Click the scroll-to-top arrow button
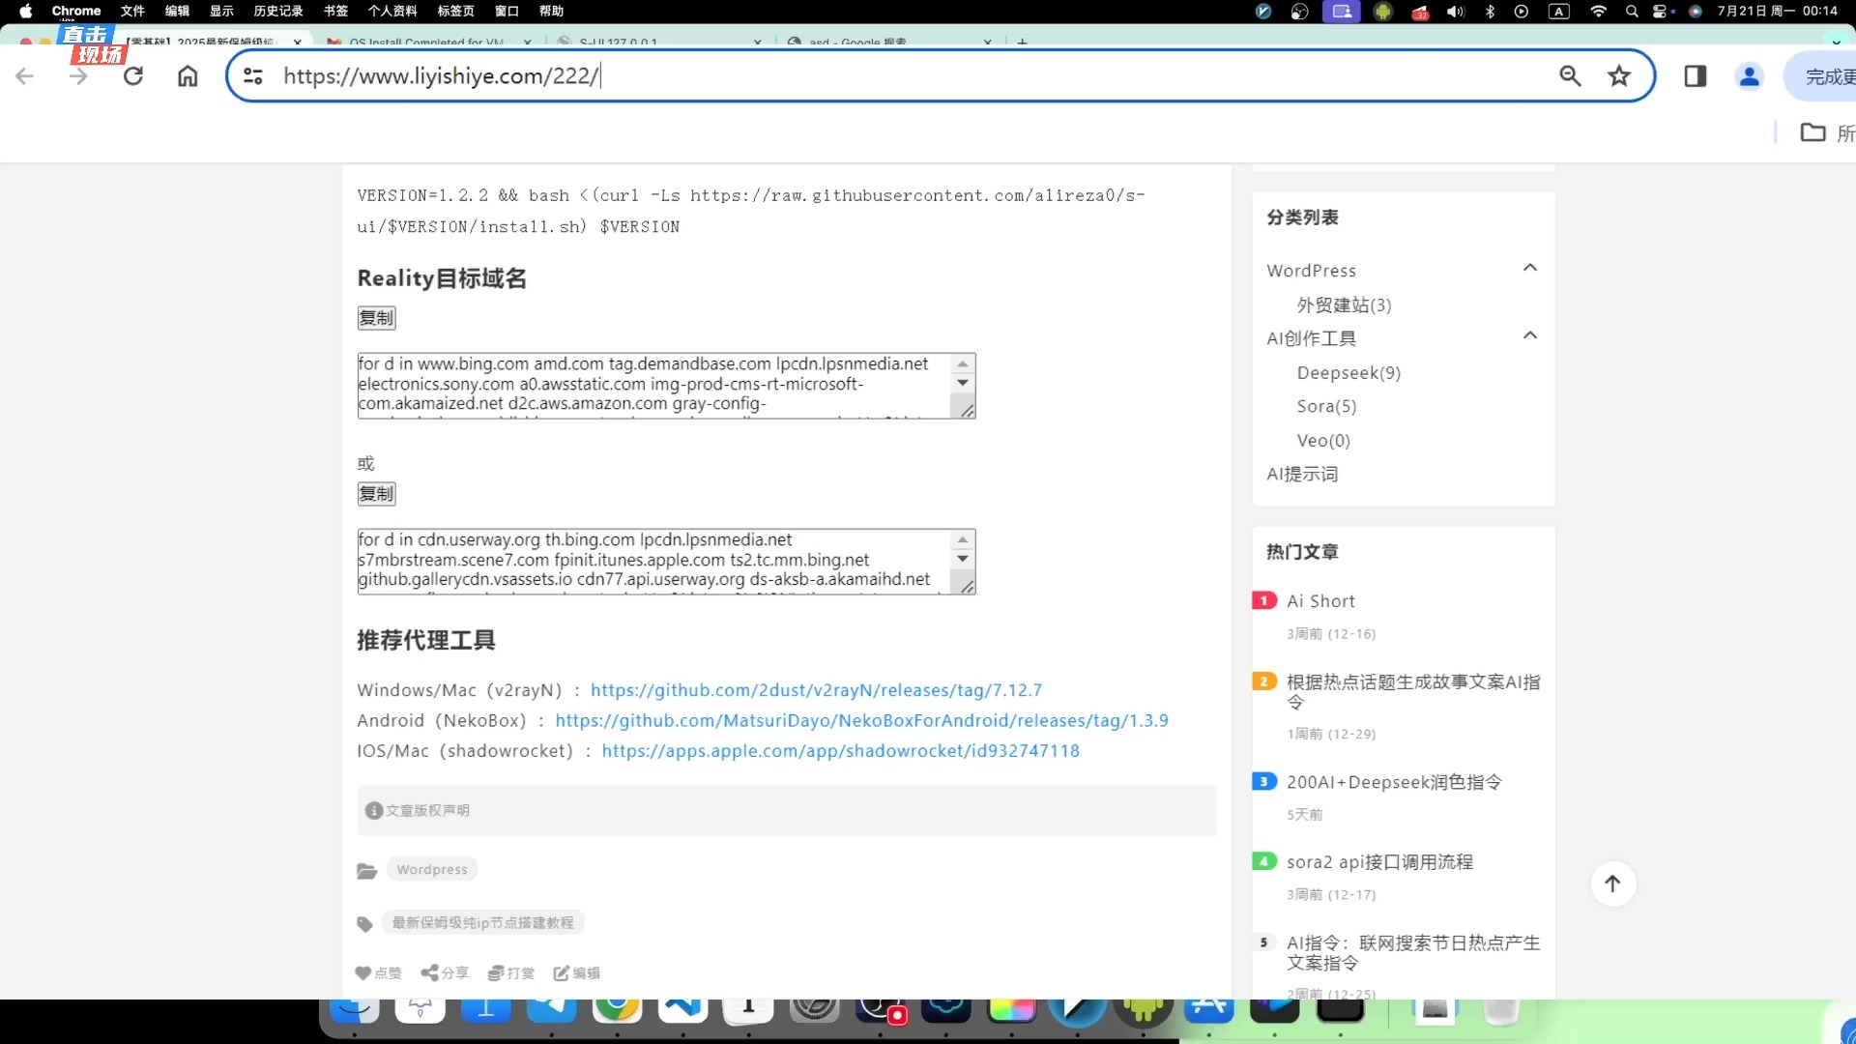The width and height of the screenshot is (1856, 1044). pos(1612,884)
